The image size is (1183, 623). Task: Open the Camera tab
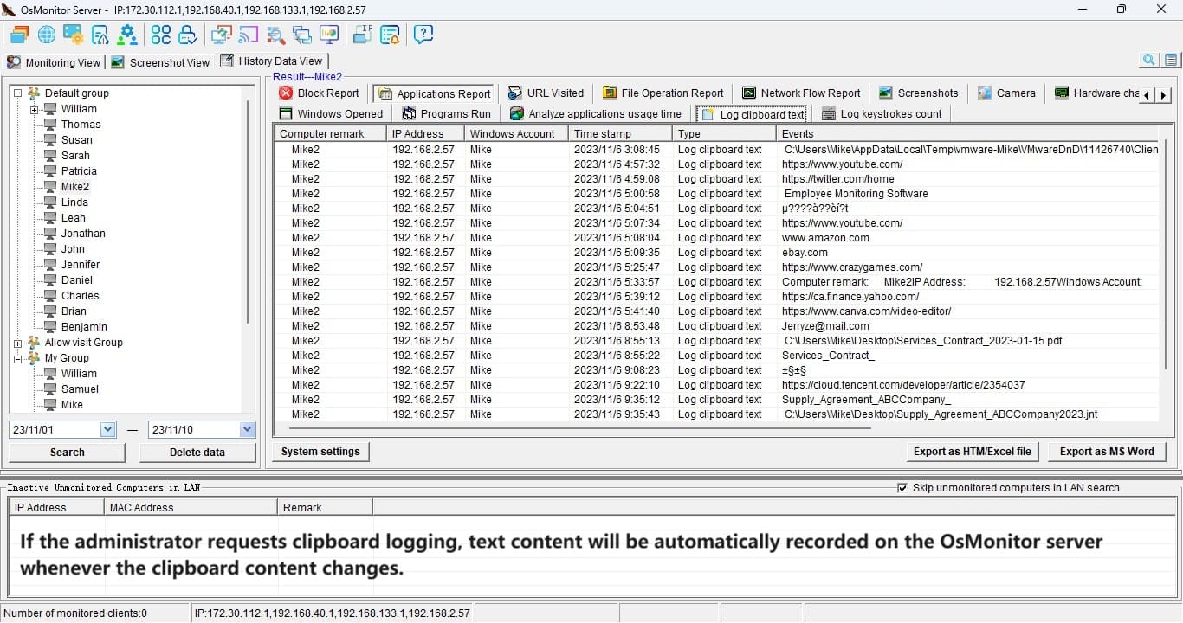1006,93
